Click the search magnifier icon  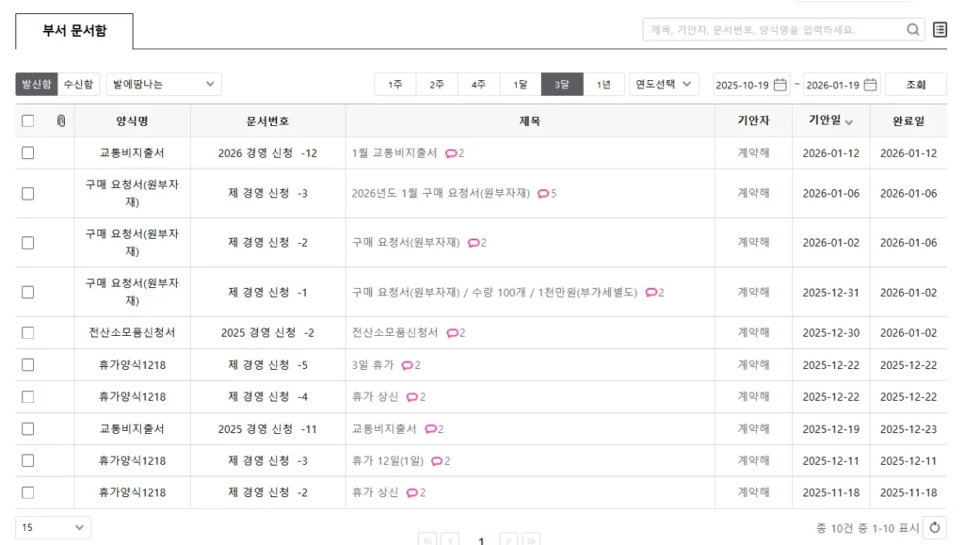click(x=912, y=30)
